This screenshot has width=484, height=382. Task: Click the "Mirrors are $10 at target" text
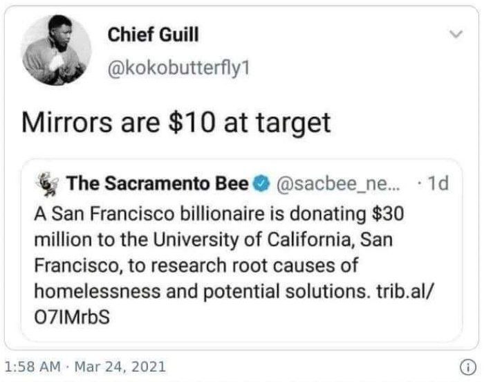(x=176, y=123)
